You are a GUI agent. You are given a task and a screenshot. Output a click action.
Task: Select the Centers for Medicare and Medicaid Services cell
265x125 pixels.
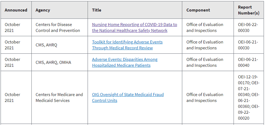click(59, 97)
